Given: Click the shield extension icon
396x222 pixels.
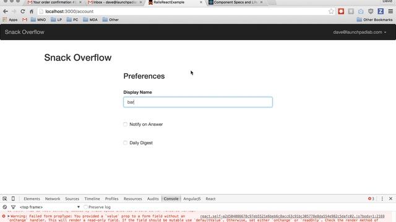Looking at the screenshot, I should [371, 11].
